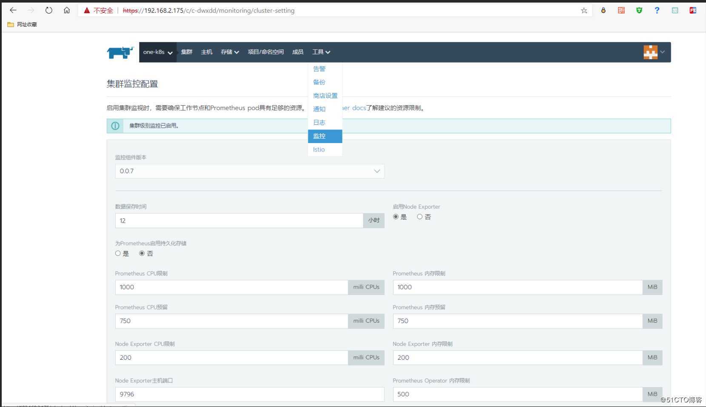Select 是 for Prometheus persistent storage
Screen dimensions: 706x407
pyautogui.click(x=118, y=253)
